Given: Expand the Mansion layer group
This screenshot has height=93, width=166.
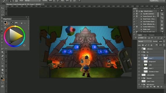Looking at the screenshot, I should [142, 78].
